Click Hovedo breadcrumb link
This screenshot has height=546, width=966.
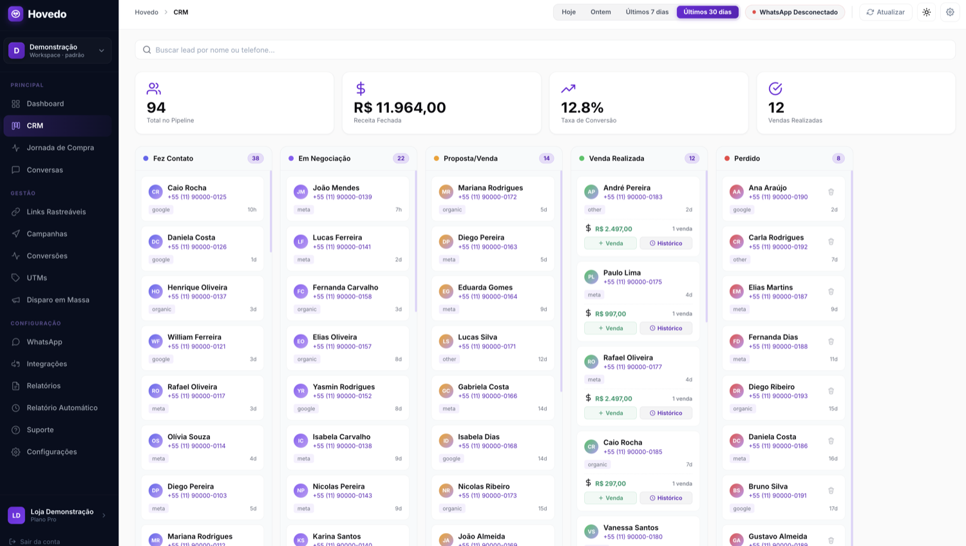(x=146, y=12)
